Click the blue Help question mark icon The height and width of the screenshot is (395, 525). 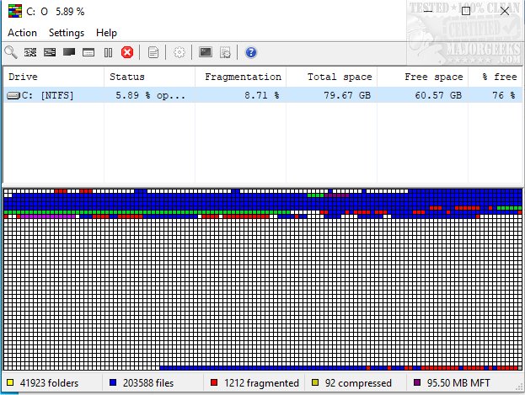[250, 52]
